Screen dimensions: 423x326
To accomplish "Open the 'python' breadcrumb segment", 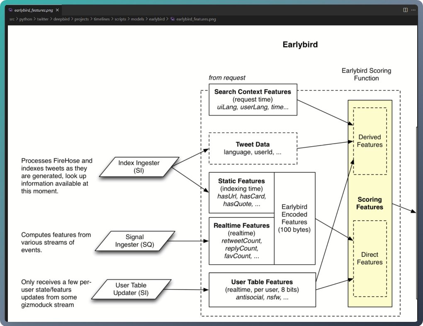I will 26,19.
